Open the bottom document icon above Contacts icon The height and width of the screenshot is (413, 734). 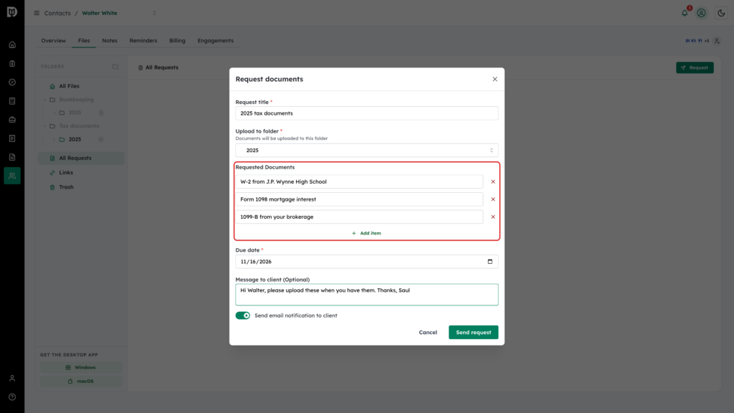12,157
